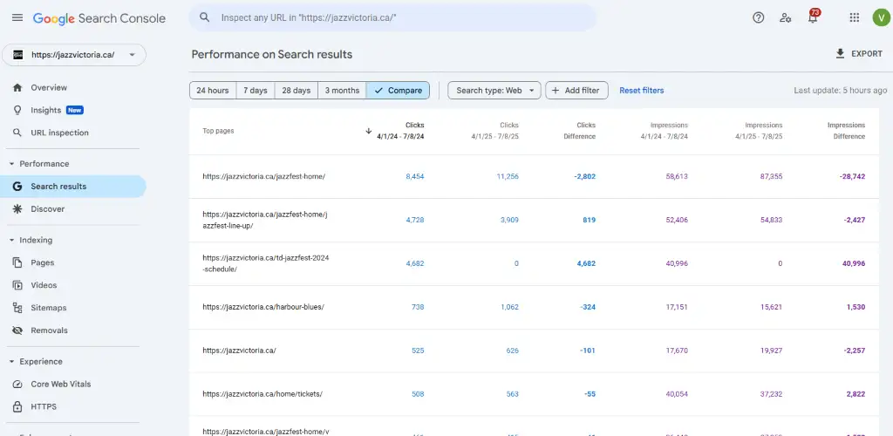Select the 28 days date range
The width and height of the screenshot is (893, 436).
click(297, 91)
